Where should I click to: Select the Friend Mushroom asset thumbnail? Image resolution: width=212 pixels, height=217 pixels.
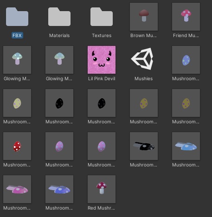click(186, 17)
